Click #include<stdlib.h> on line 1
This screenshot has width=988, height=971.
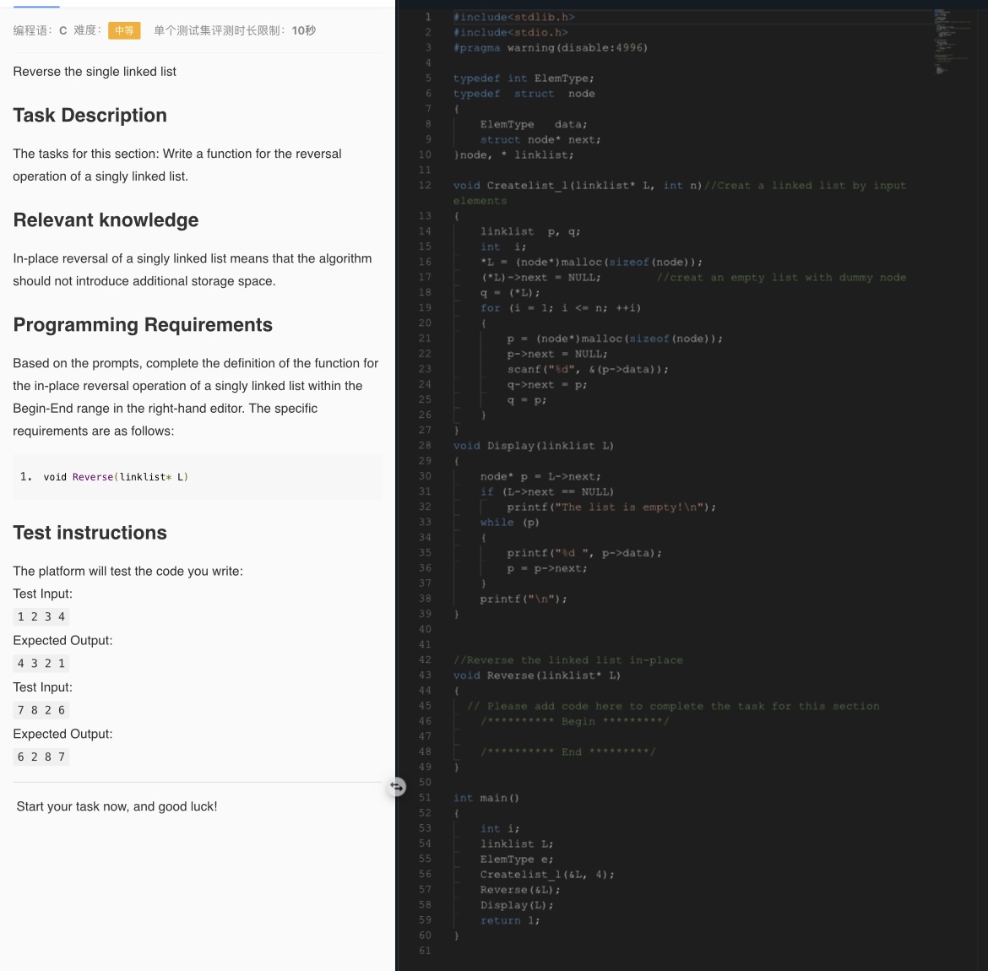515,16
